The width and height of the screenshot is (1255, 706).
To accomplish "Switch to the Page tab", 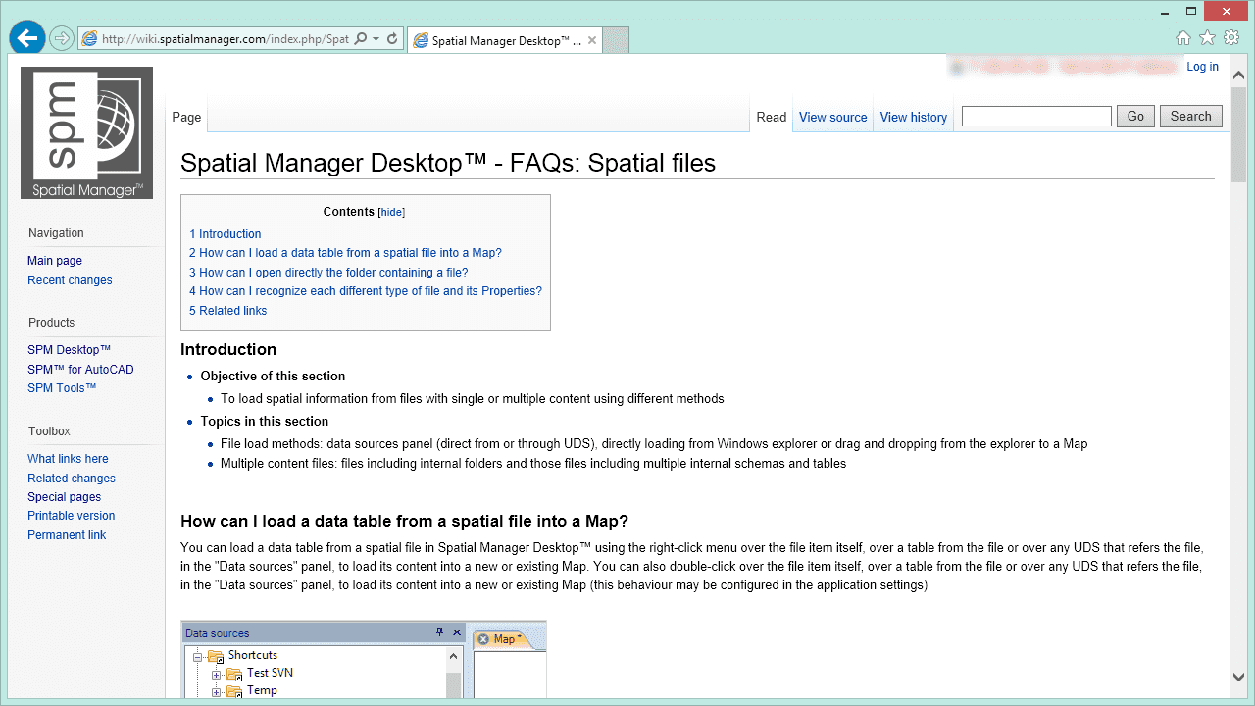I will tap(186, 117).
